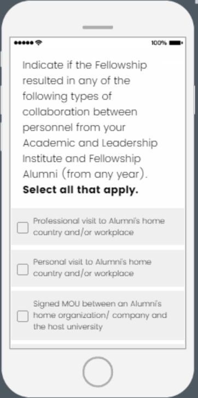Click the lower volume button on phone's left

pyautogui.click(x=1, y=136)
